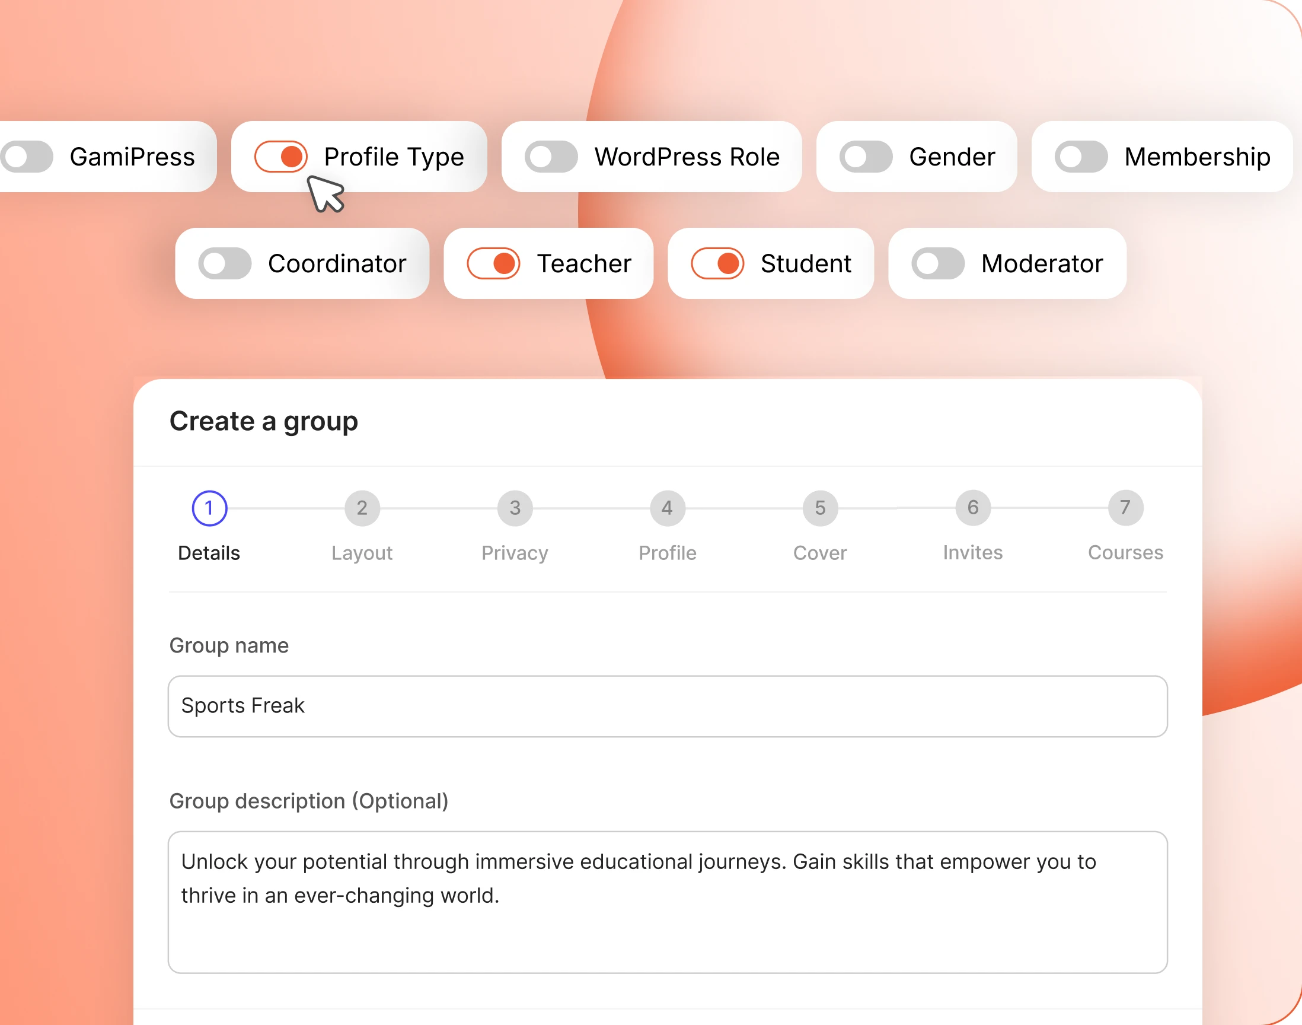Enable the Moderator toggle
The height and width of the screenshot is (1025, 1302).
point(938,263)
